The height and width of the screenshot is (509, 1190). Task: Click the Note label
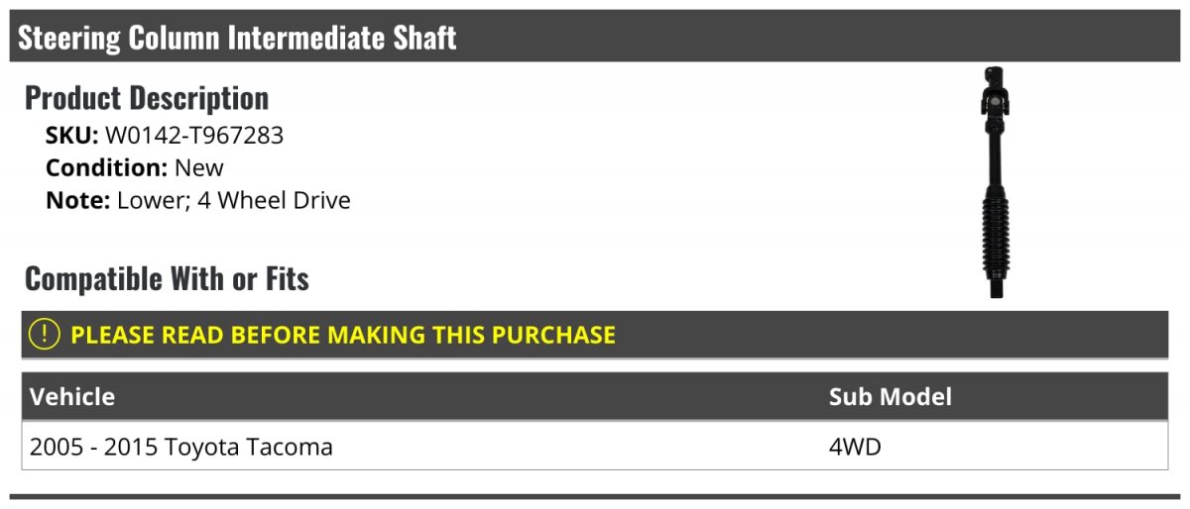[77, 201]
